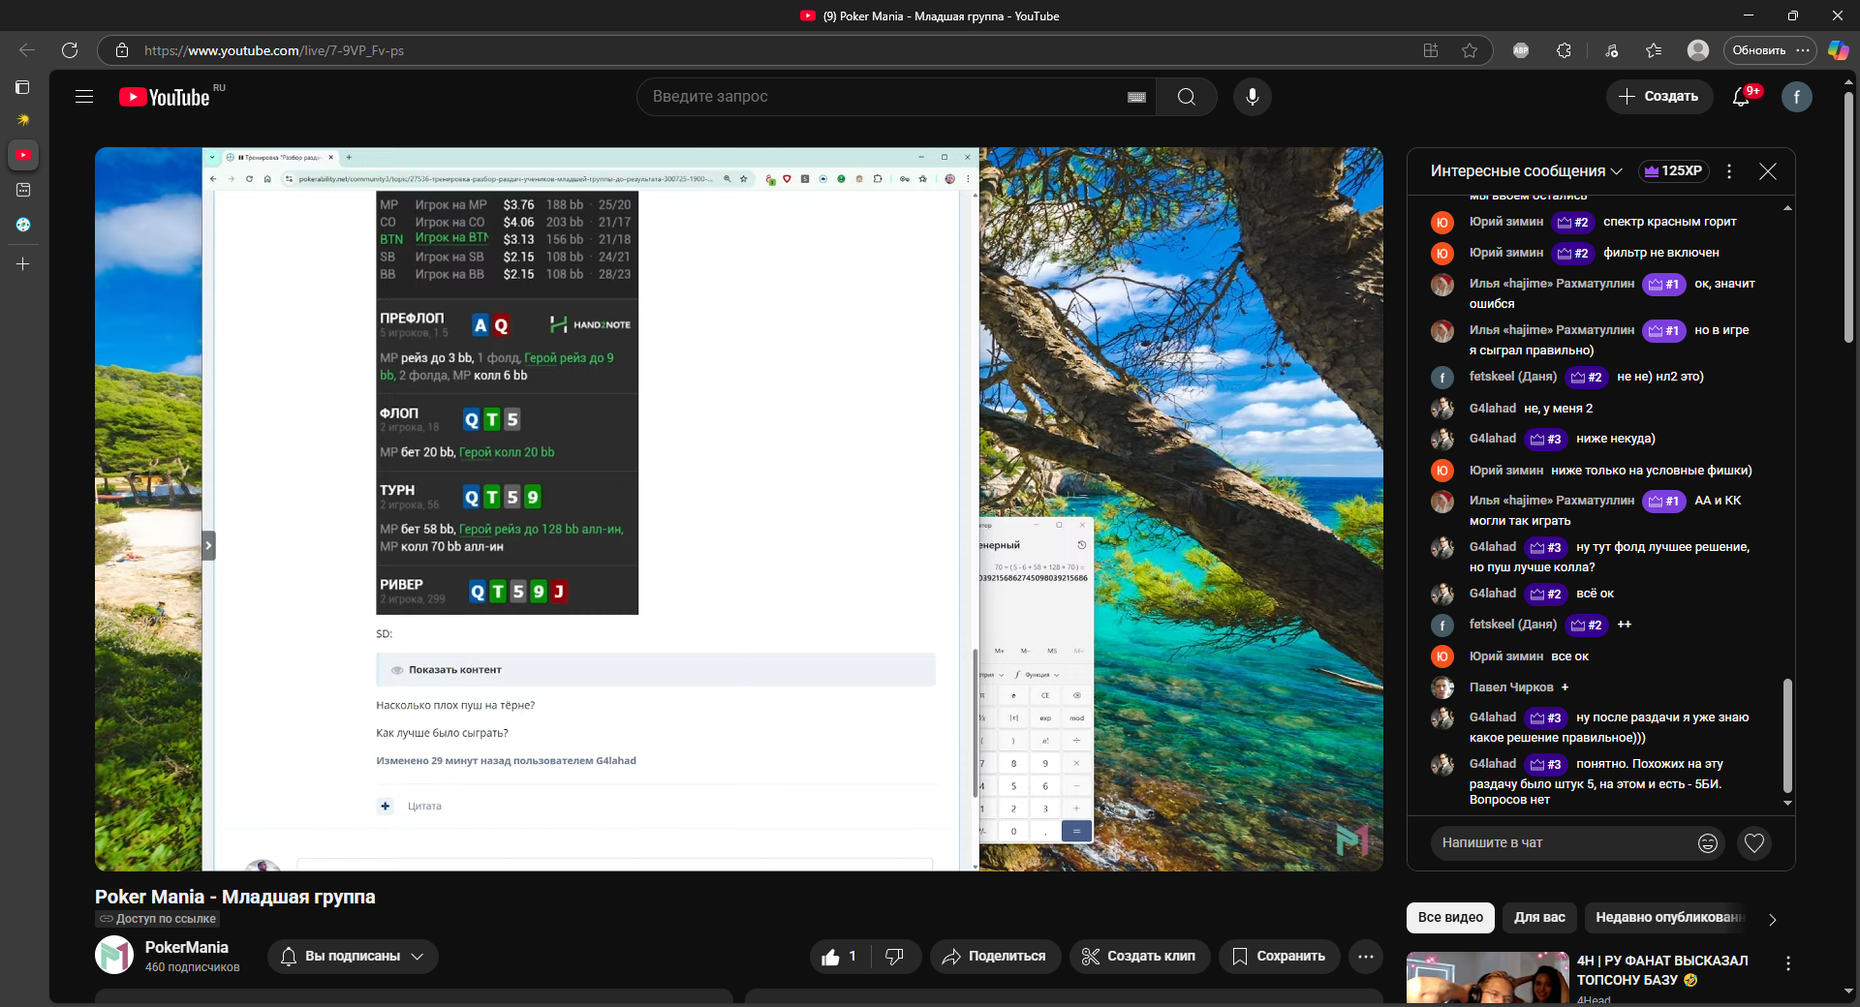The image size is (1860, 1007).
Task: Select the Все видео chip
Action: (x=1450, y=918)
